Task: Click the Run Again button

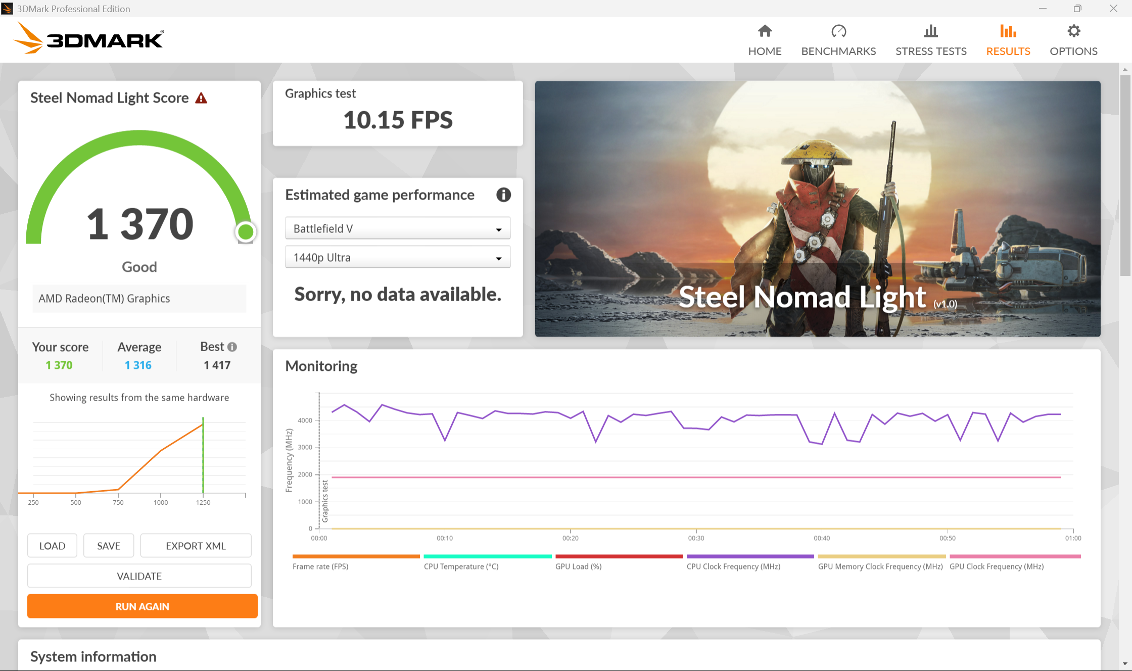Action: 142,606
